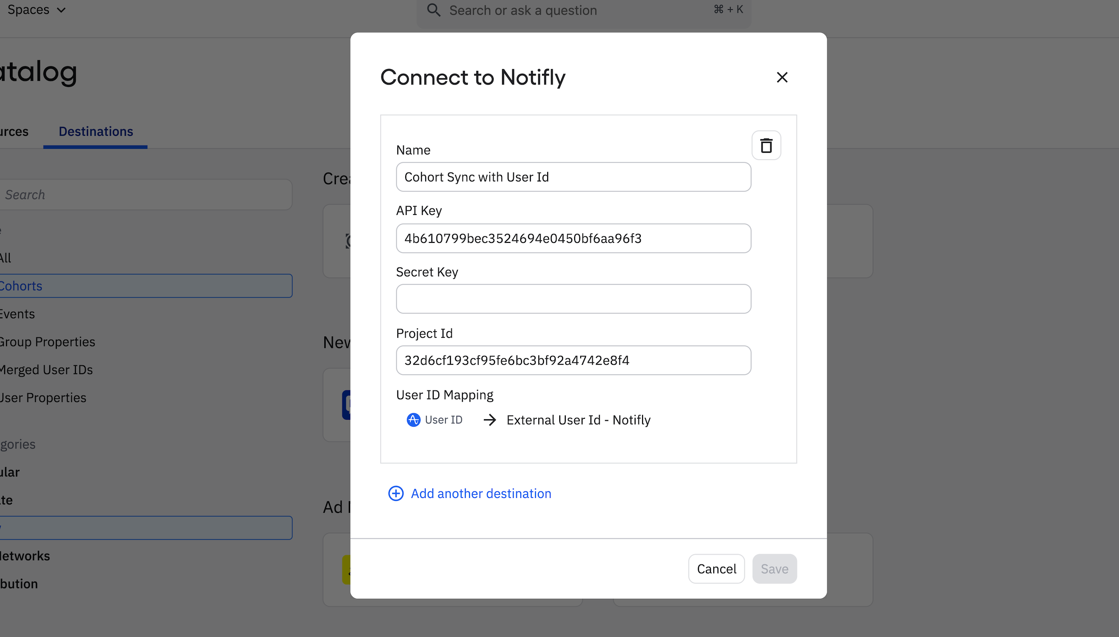Click the magnifier icon in the top search bar
Screen dimensions: 1119x637
(x=434, y=10)
